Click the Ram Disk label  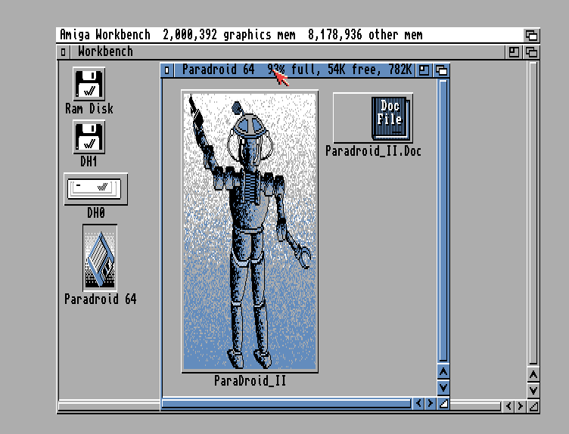tap(89, 108)
